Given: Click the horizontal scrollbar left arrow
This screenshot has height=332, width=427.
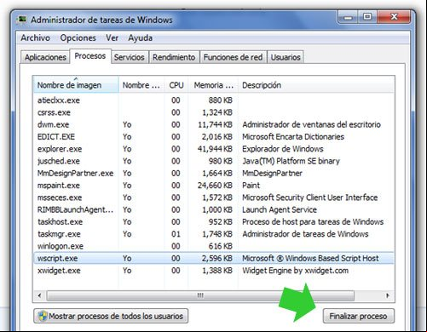Looking at the screenshot, I should pyautogui.click(x=39, y=295).
